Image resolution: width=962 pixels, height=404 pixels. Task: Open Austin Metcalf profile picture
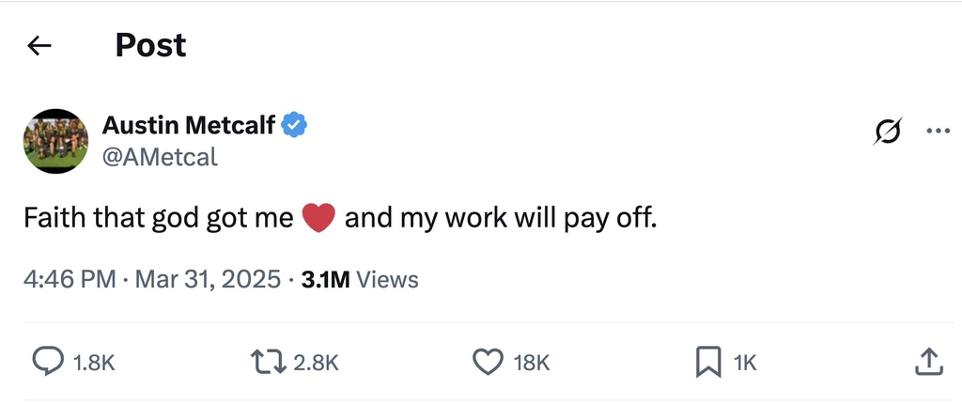point(55,141)
